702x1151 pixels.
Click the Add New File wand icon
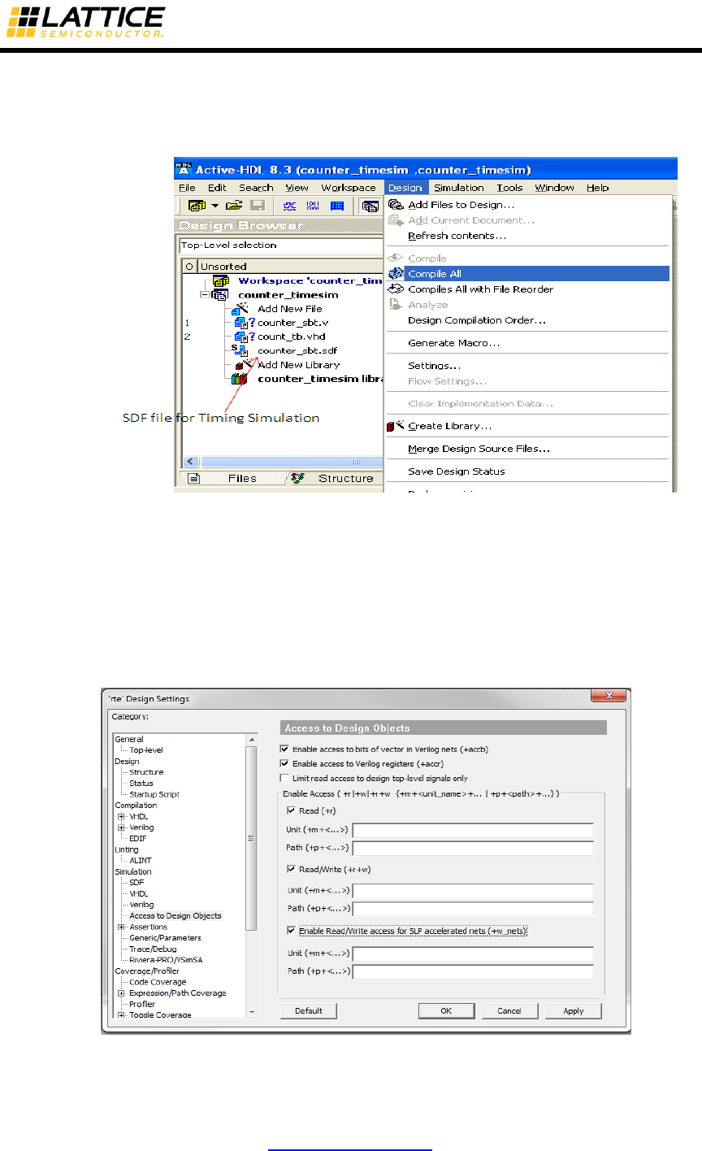click(240, 308)
